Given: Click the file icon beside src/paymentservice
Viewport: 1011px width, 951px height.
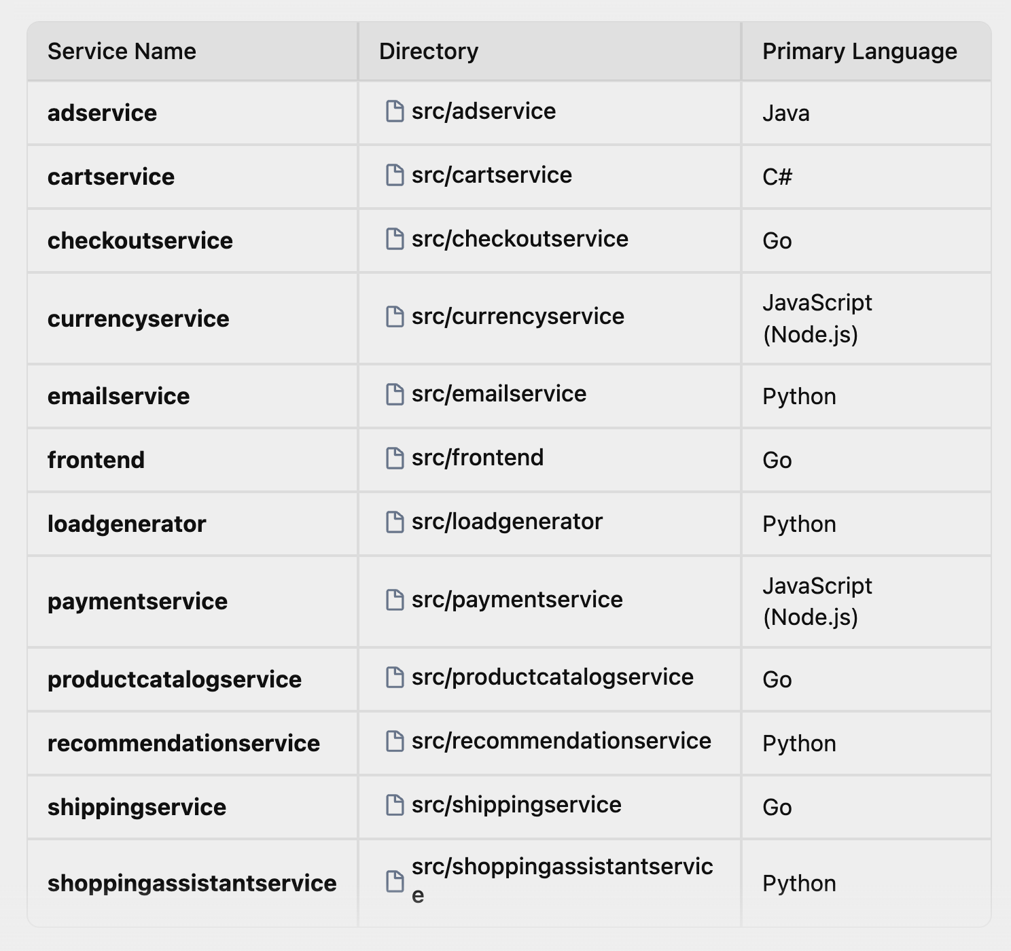Looking at the screenshot, I should 395,600.
